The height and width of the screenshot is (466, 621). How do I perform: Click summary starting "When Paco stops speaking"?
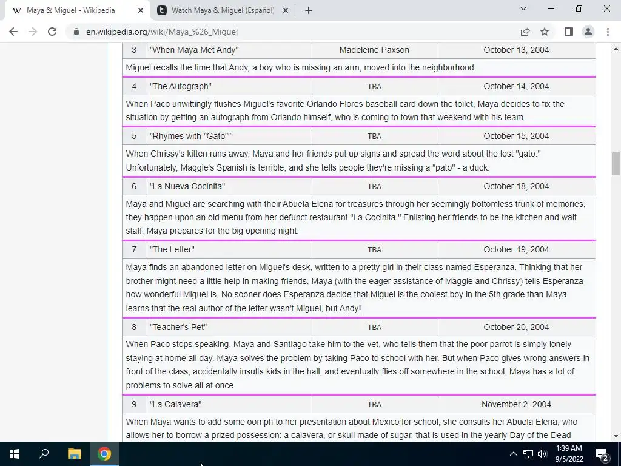point(358,365)
